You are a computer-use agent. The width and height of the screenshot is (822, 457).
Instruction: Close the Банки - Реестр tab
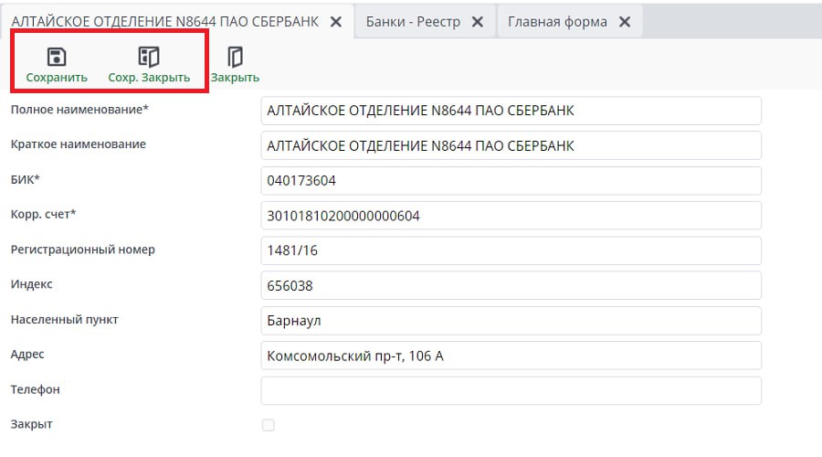[477, 21]
